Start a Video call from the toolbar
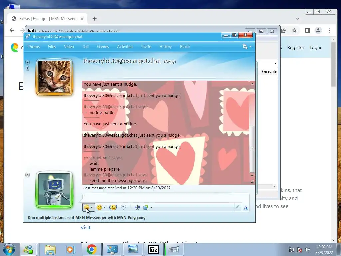The width and height of the screenshot is (341, 256). pos(69,47)
